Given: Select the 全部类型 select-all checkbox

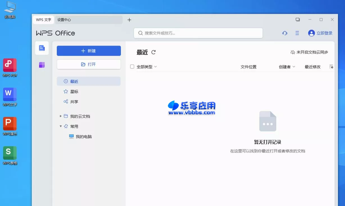Looking at the screenshot, I should (x=132, y=67).
